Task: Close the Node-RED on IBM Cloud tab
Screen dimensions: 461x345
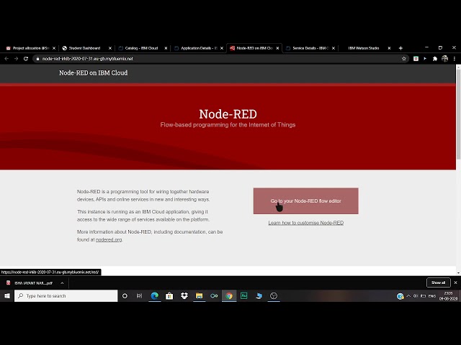Action: [277, 48]
